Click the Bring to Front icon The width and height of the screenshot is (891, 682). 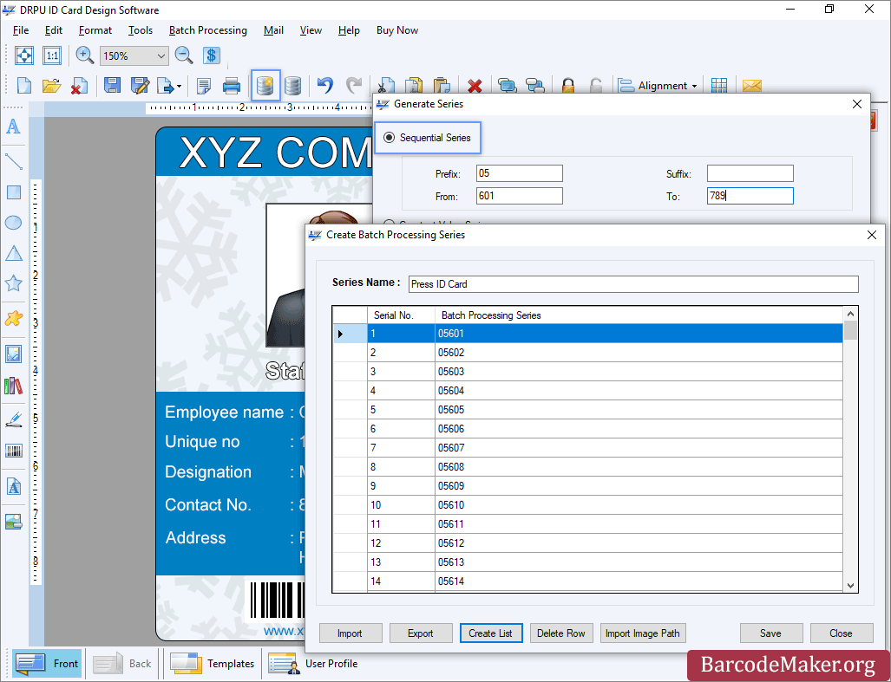click(507, 86)
